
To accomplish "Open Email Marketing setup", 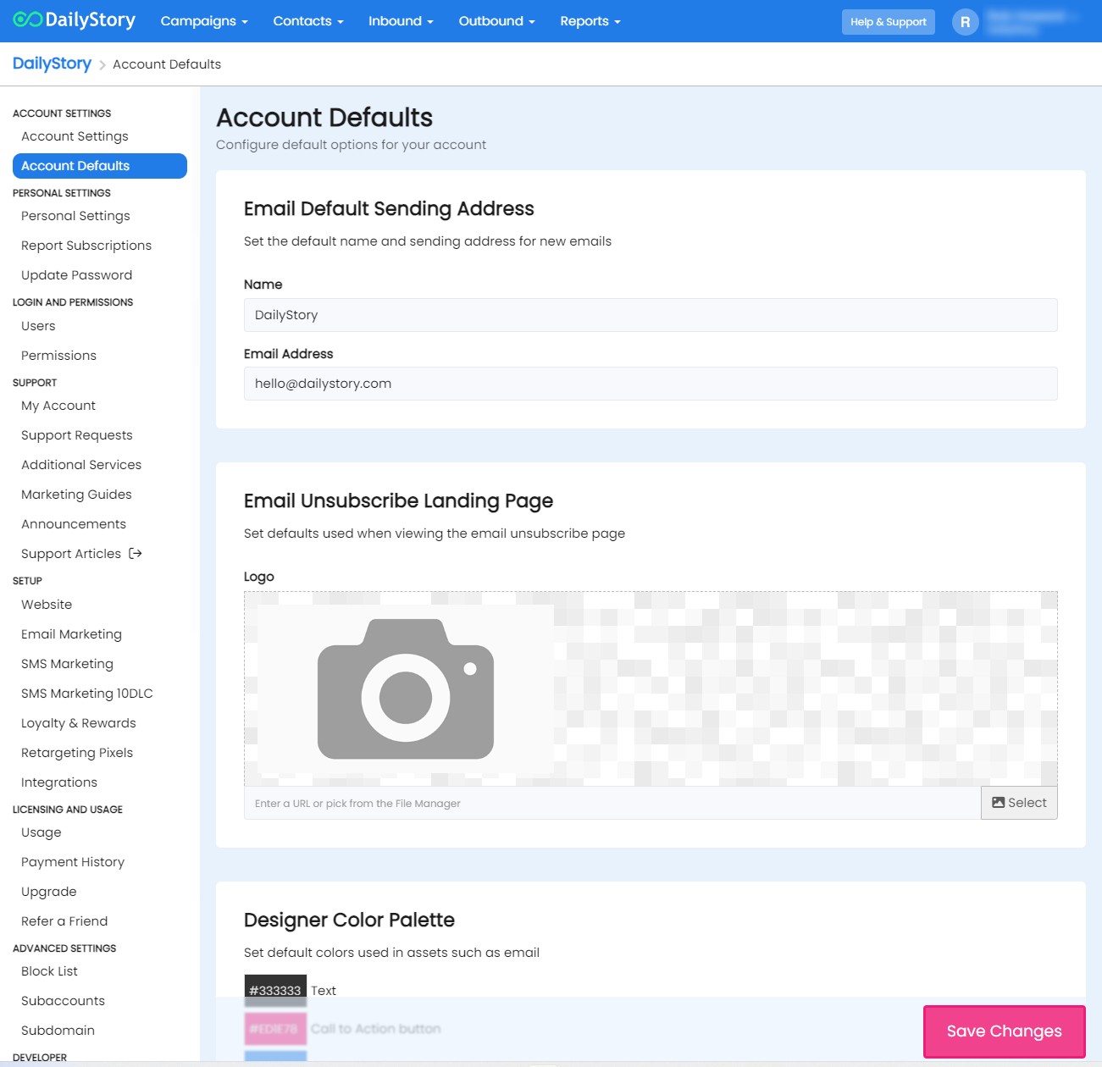I will 71,634.
